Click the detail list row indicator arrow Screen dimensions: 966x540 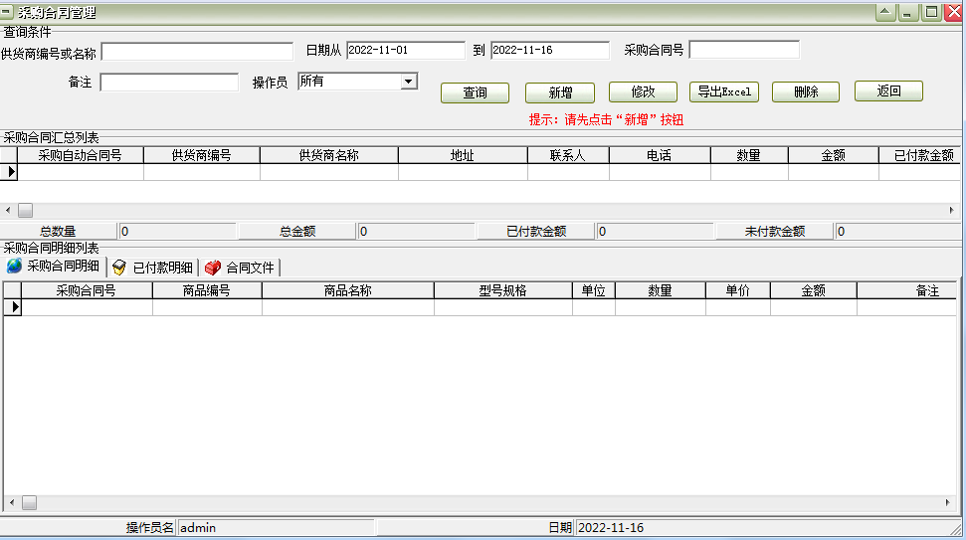click(14, 306)
